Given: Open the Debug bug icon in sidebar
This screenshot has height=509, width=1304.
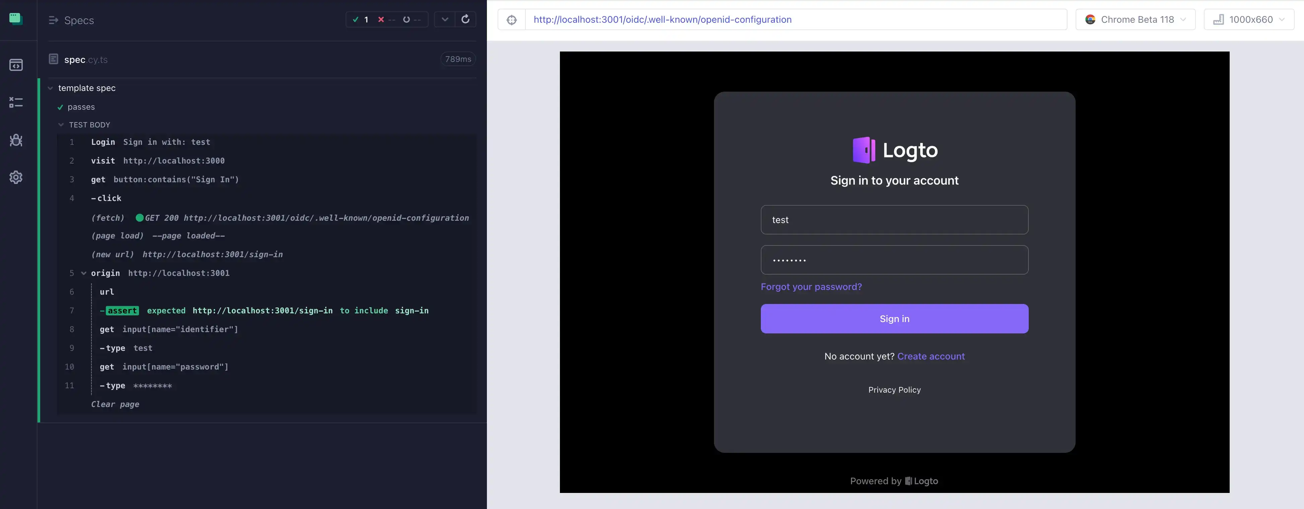Looking at the screenshot, I should (16, 140).
